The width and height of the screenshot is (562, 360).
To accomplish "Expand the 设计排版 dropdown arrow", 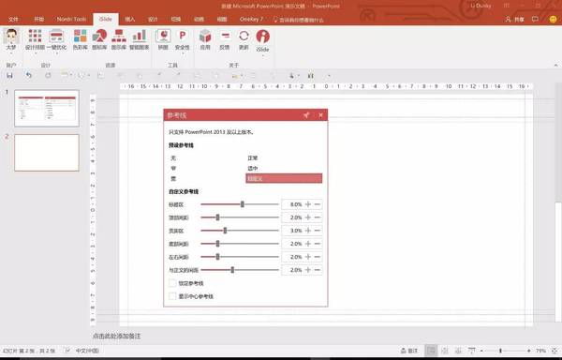I will [x=36, y=53].
